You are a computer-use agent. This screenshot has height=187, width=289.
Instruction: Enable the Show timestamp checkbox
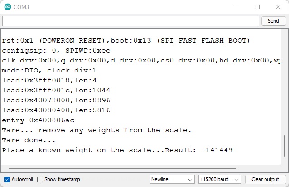click(x=40, y=179)
